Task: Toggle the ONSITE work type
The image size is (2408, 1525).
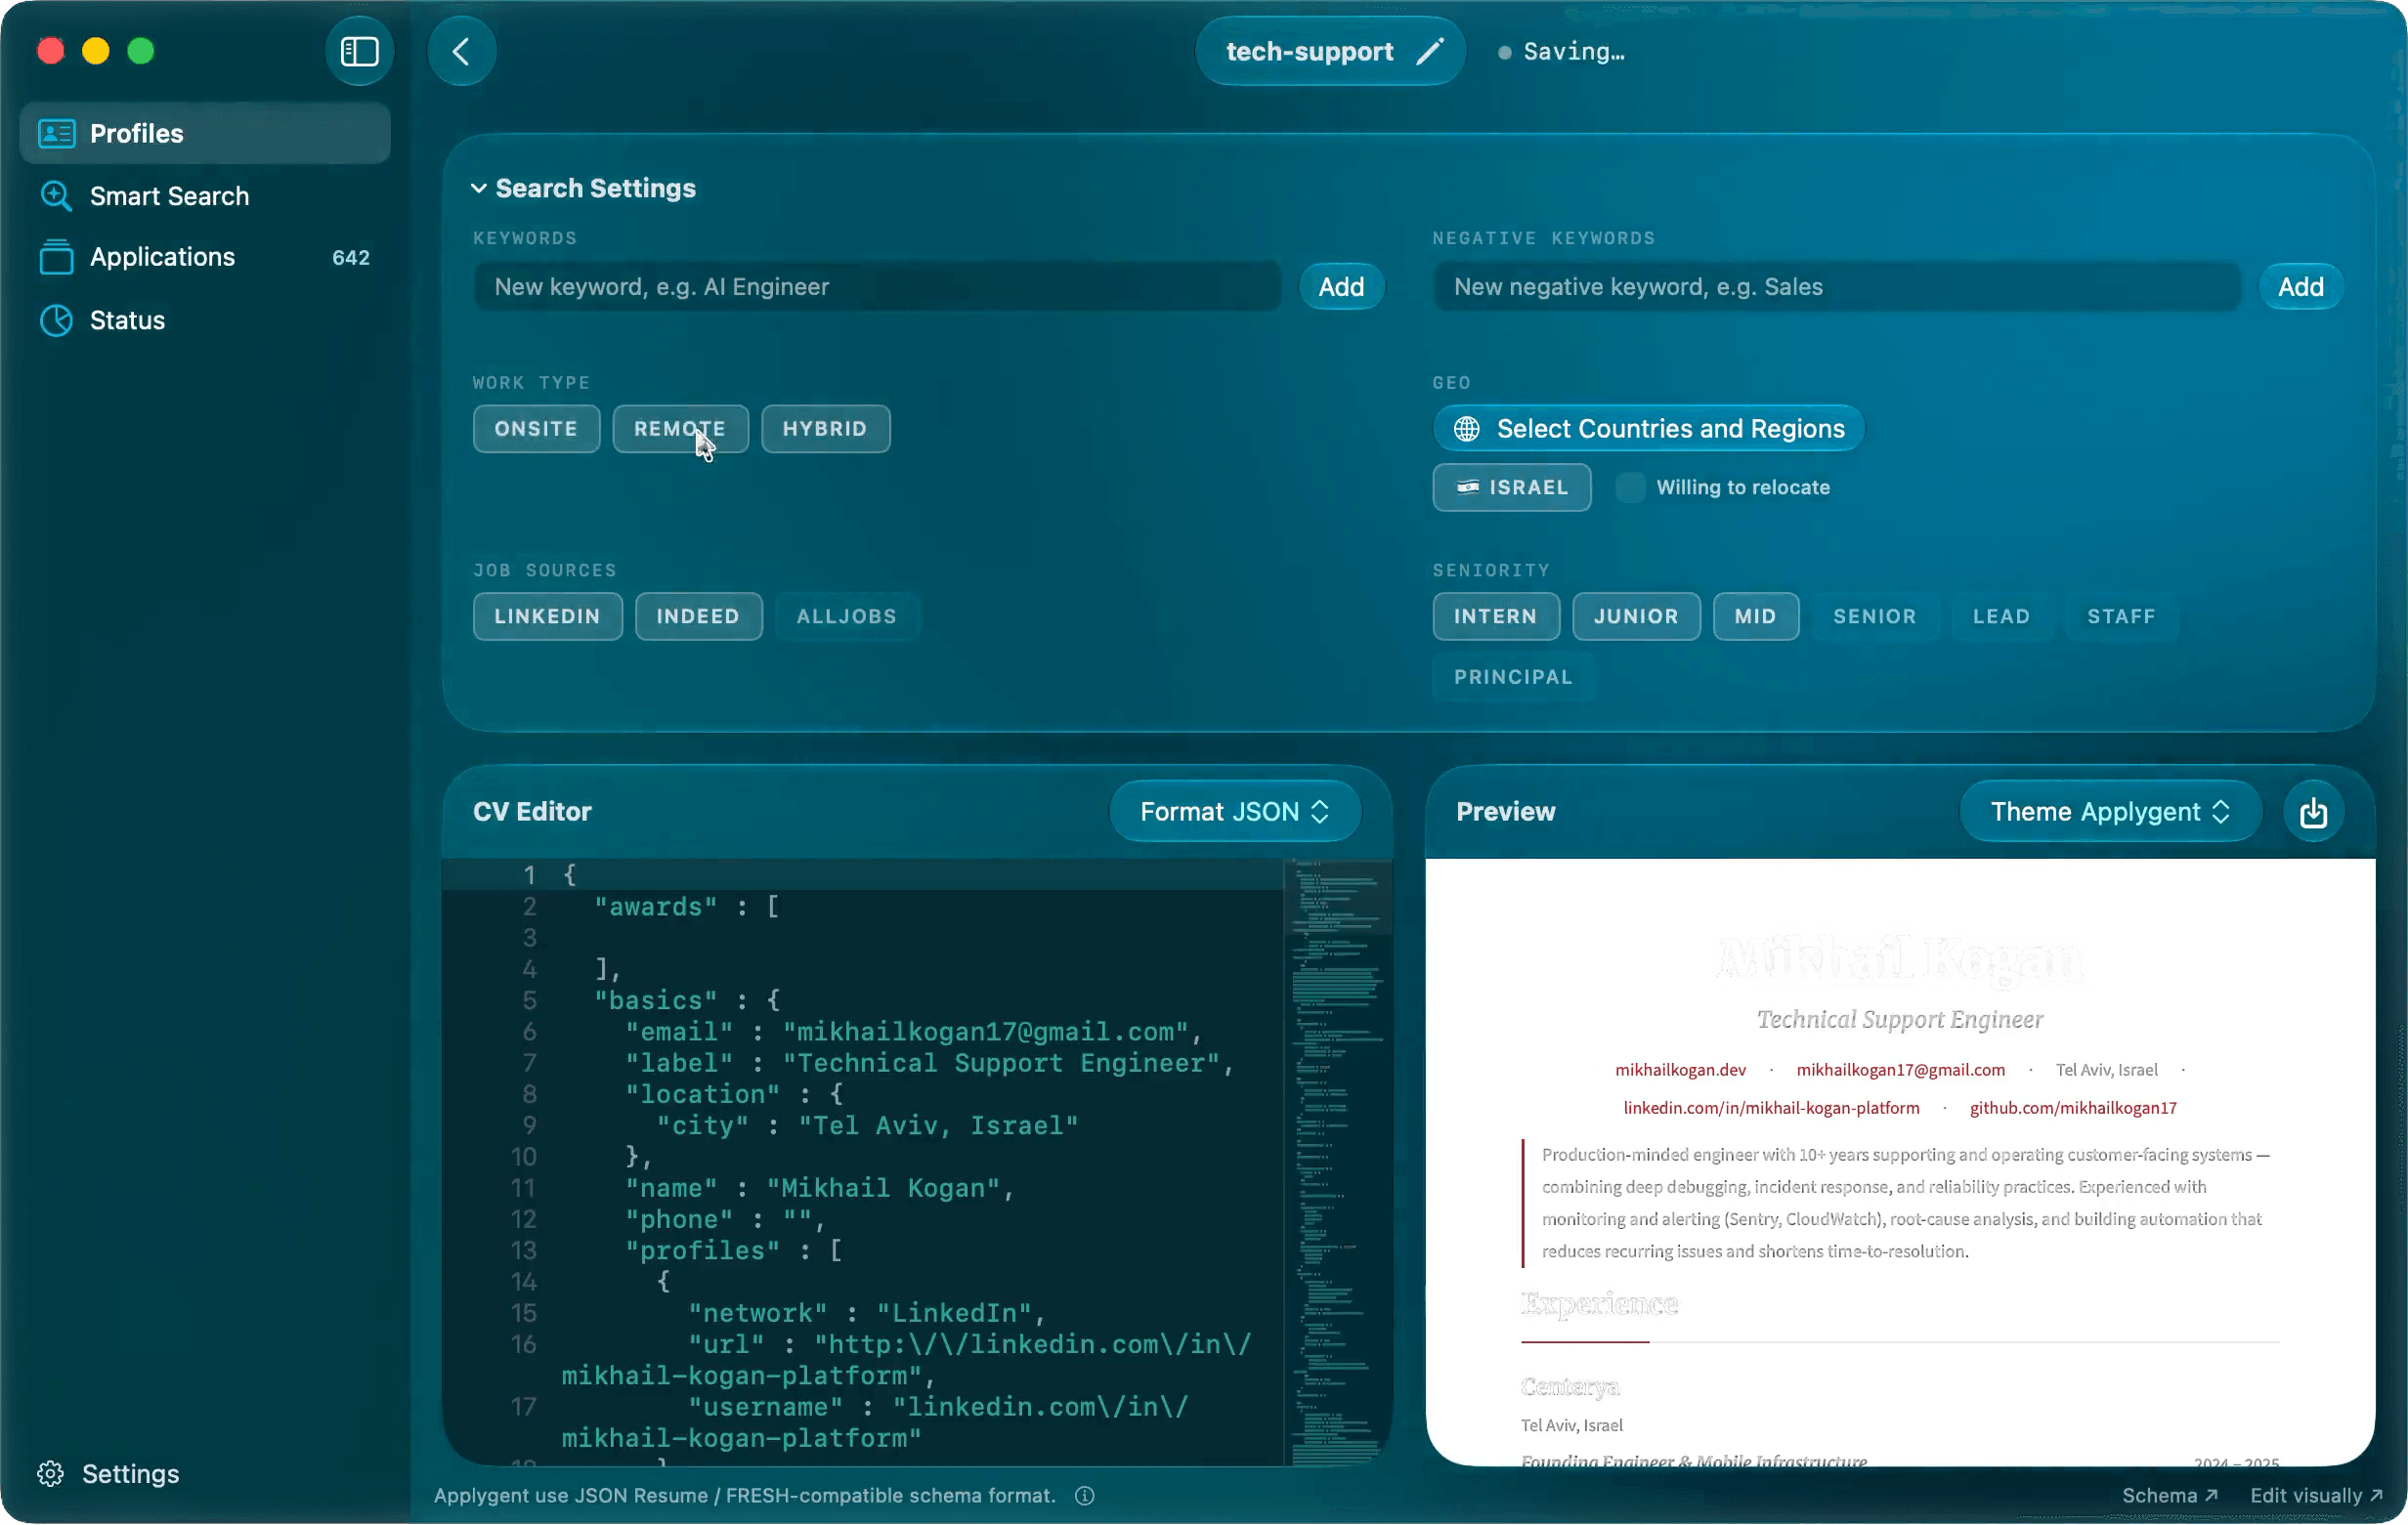Action: (536, 429)
